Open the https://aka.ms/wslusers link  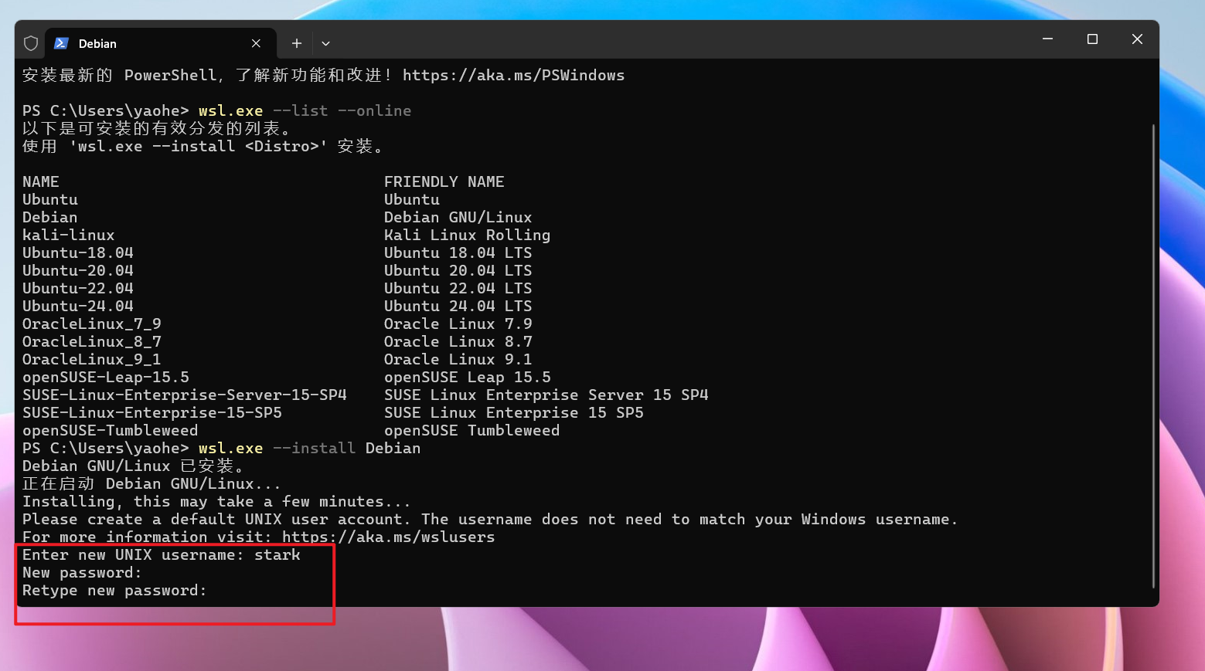click(388, 537)
